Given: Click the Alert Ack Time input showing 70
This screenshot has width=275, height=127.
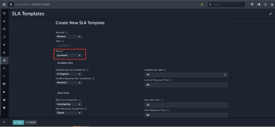Looking at the screenshot, I should pos(186,105).
